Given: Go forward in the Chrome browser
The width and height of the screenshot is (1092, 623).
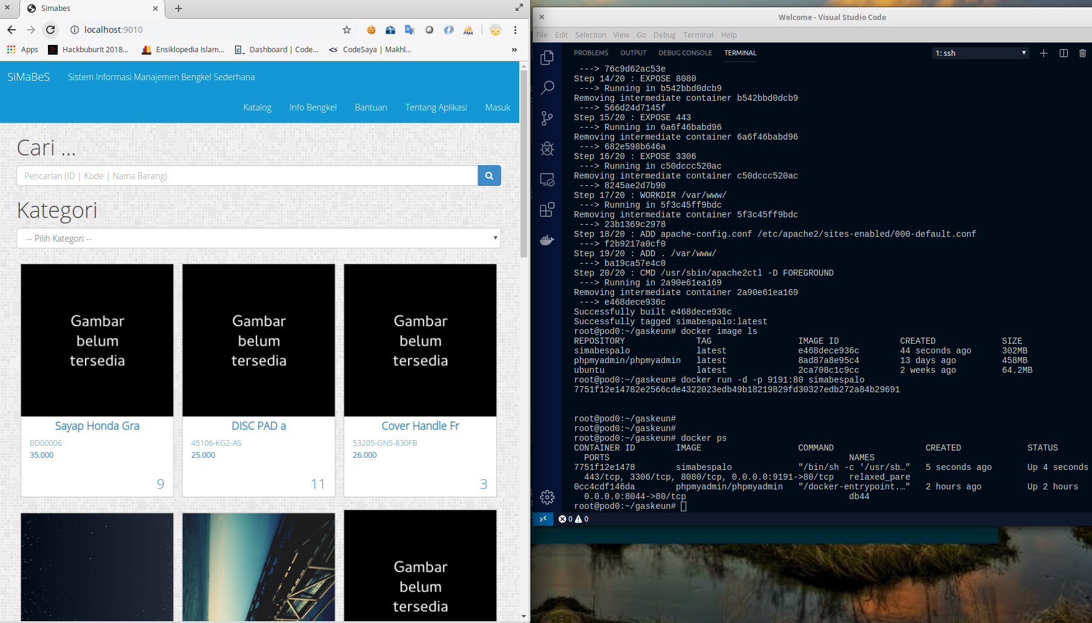Looking at the screenshot, I should tap(31, 30).
